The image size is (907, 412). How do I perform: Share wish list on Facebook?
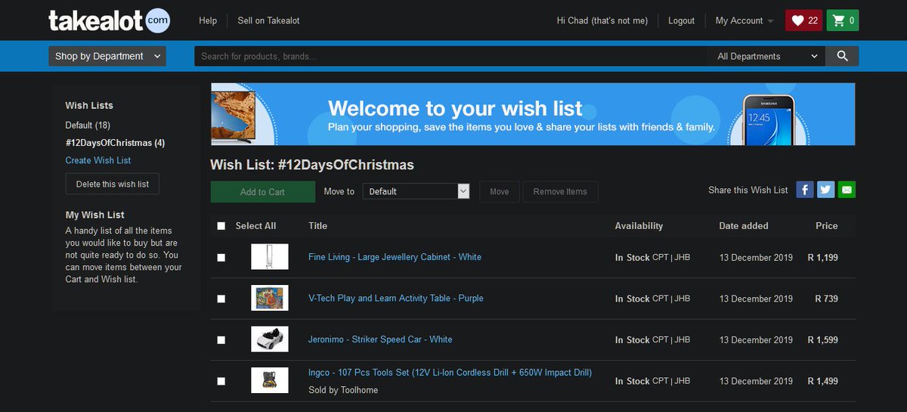[804, 190]
